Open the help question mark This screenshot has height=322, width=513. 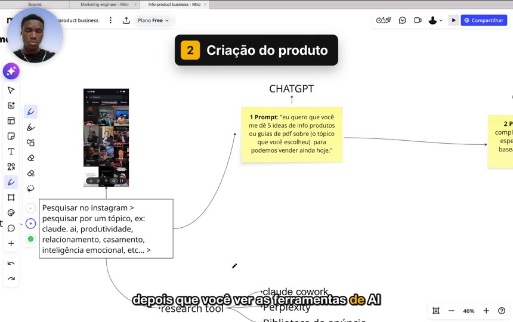tap(502, 311)
